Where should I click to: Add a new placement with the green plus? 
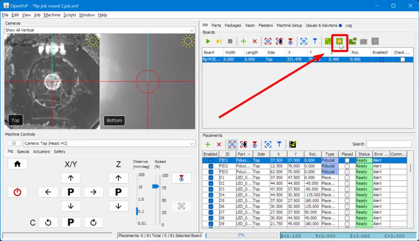pyautogui.click(x=208, y=144)
